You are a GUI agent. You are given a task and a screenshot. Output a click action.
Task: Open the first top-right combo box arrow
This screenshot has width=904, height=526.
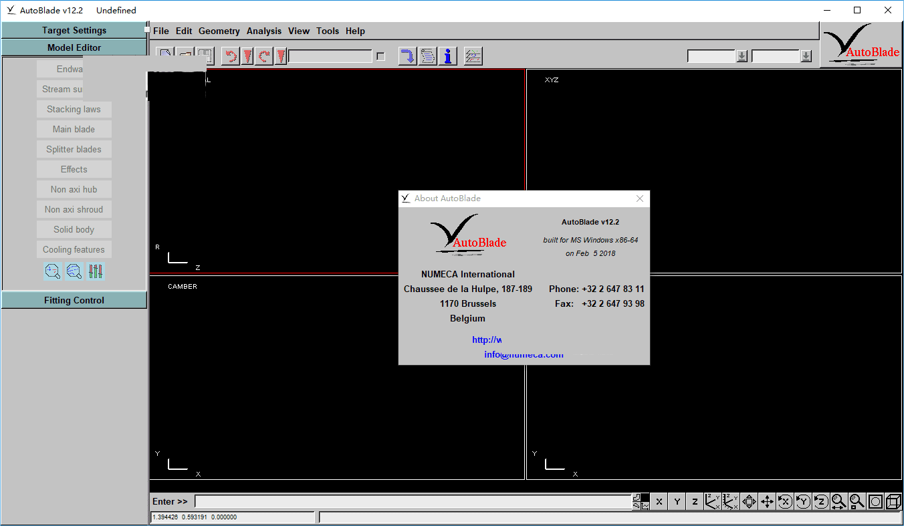click(x=742, y=57)
